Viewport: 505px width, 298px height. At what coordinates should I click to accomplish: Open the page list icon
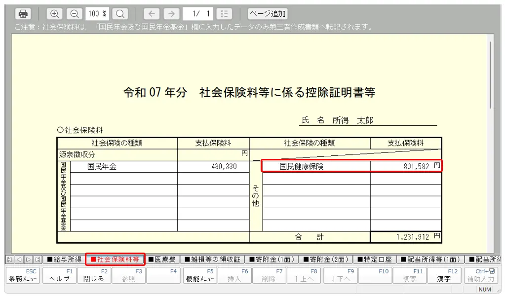click(x=224, y=14)
